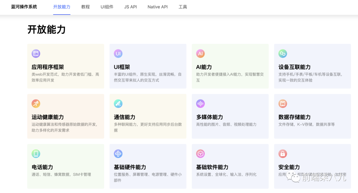Select the 通信能力 icon

coord(118,103)
